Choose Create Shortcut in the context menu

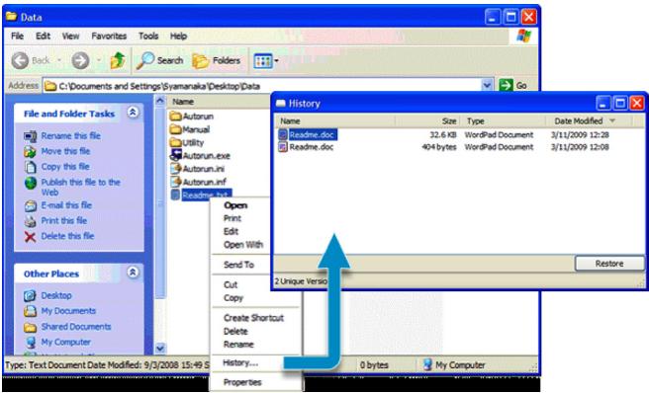[x=253, y=318]
